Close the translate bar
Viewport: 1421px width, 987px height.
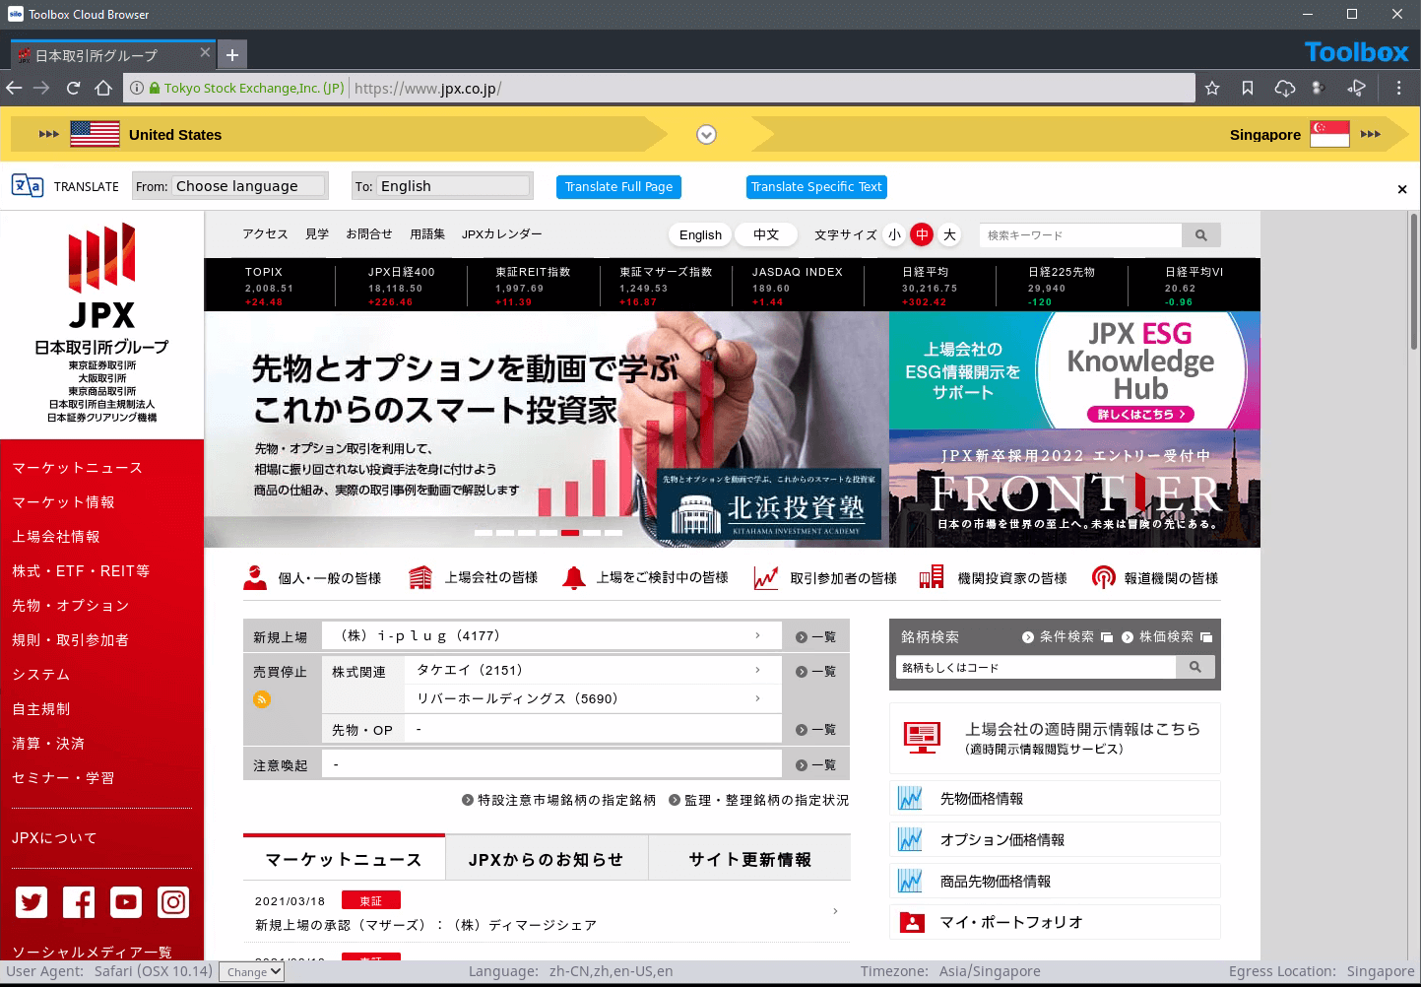point(1402,189)
